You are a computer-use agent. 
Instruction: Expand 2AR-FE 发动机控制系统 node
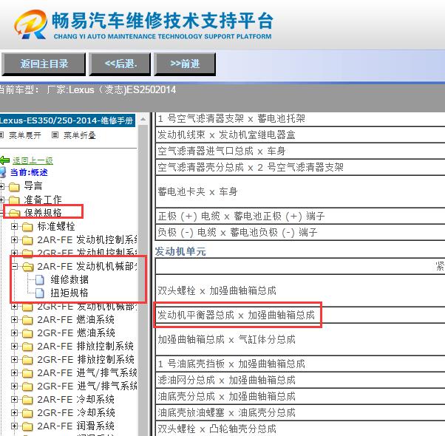(14, 239)
